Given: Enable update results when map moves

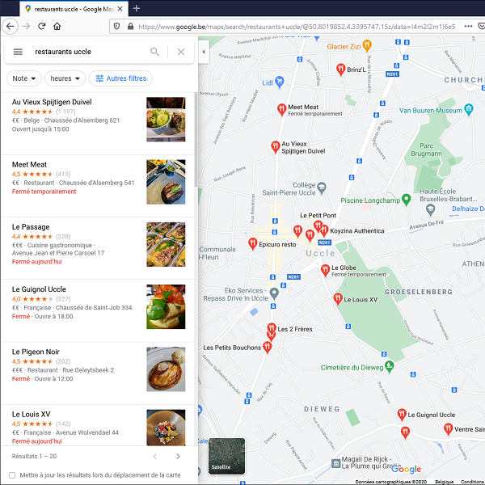Looking at the screenshot, I should [x=12, y=475].
